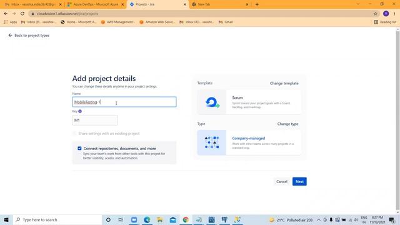Screen dimensions: 400x225
Task: Click the Key field info icon
Action: click(80, 111)
